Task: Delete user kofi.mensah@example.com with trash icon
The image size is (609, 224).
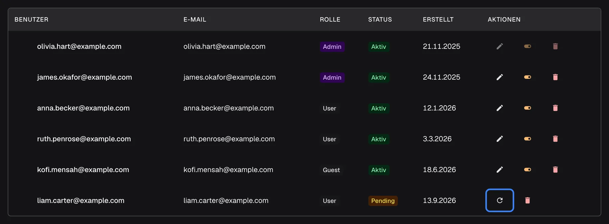Action: pos(555,170)
